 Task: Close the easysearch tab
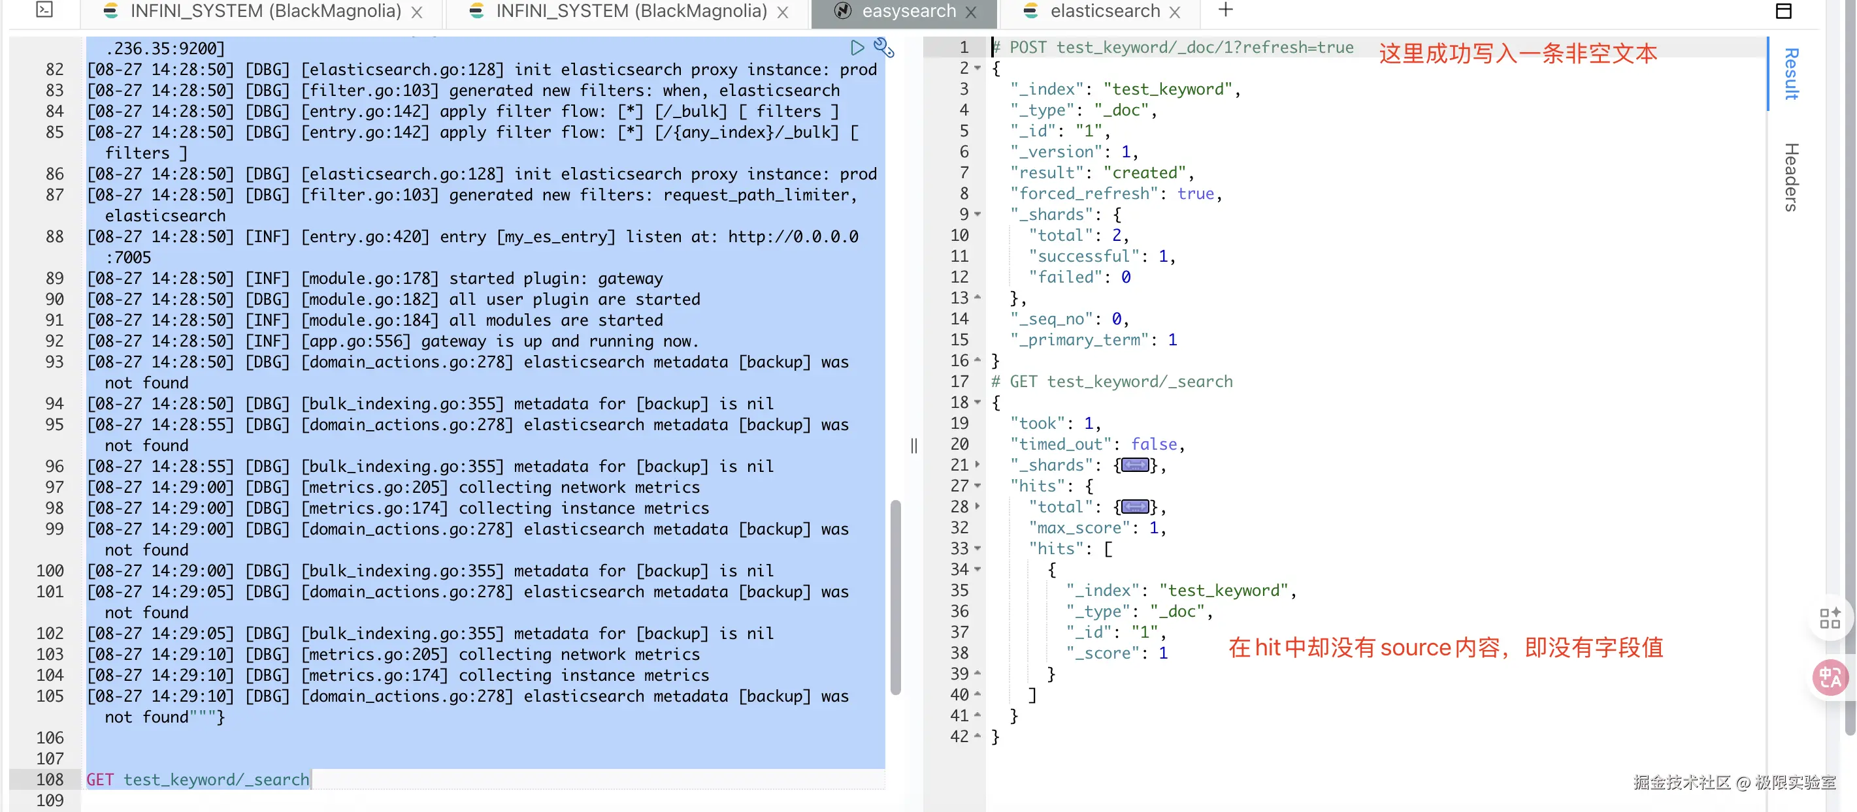point(971,12)
